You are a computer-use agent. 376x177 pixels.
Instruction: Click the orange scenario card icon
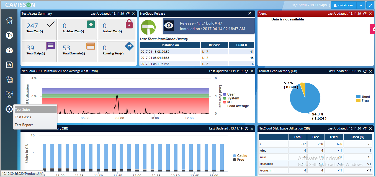coord(91,46)
